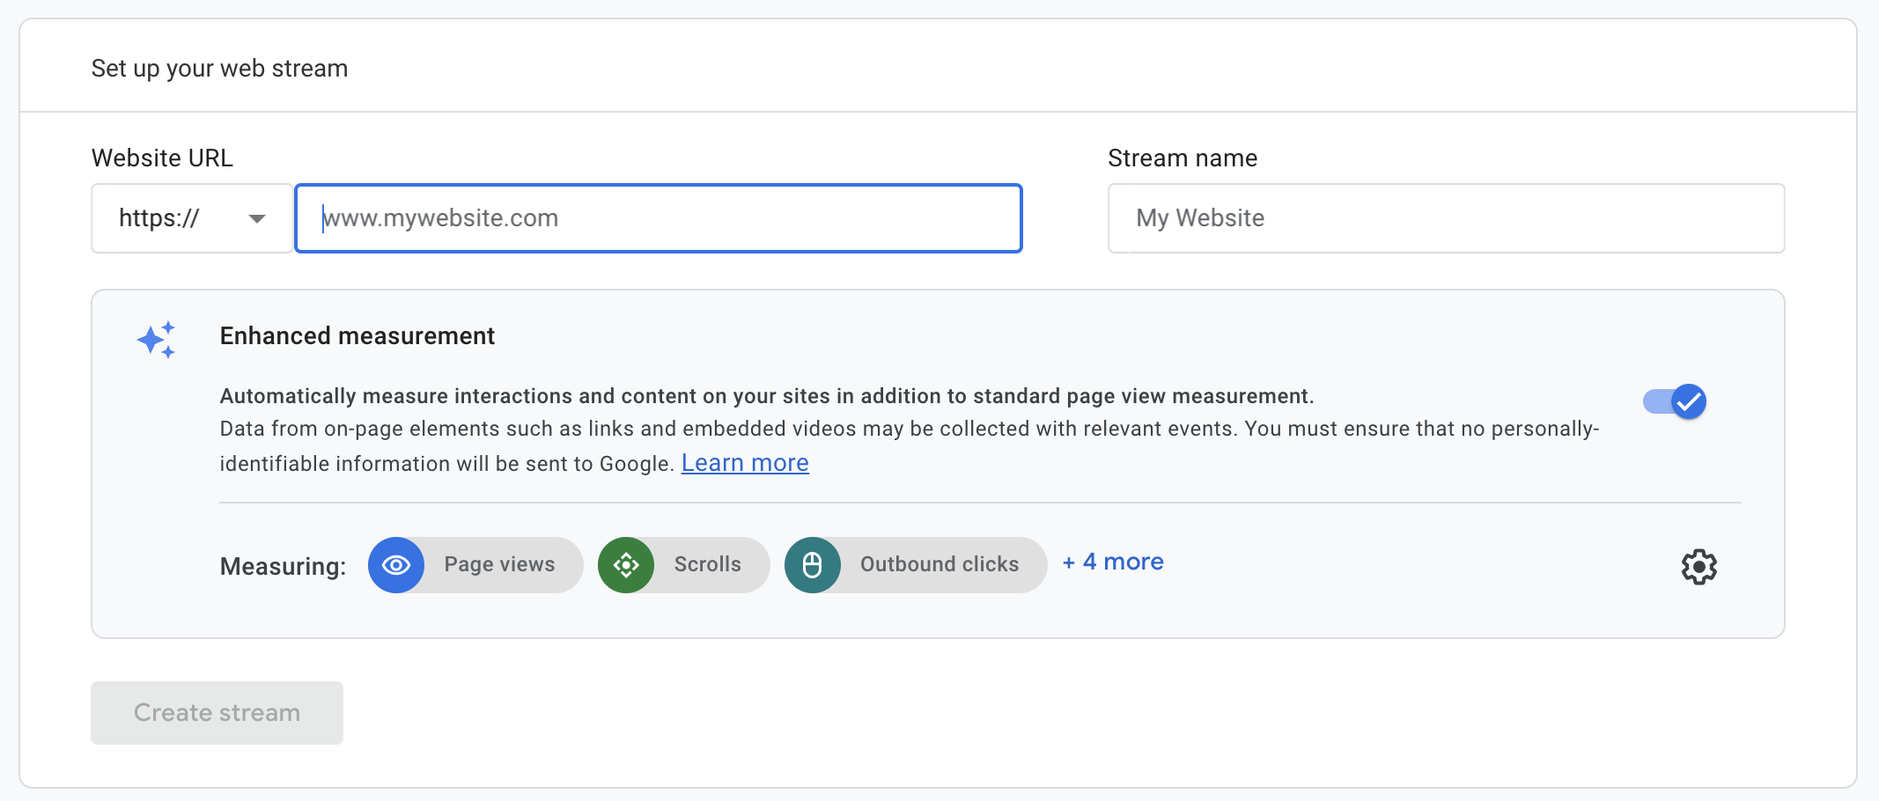
Task: Click the Enhanced measurement sparkle icon
Action: (157, 339)
